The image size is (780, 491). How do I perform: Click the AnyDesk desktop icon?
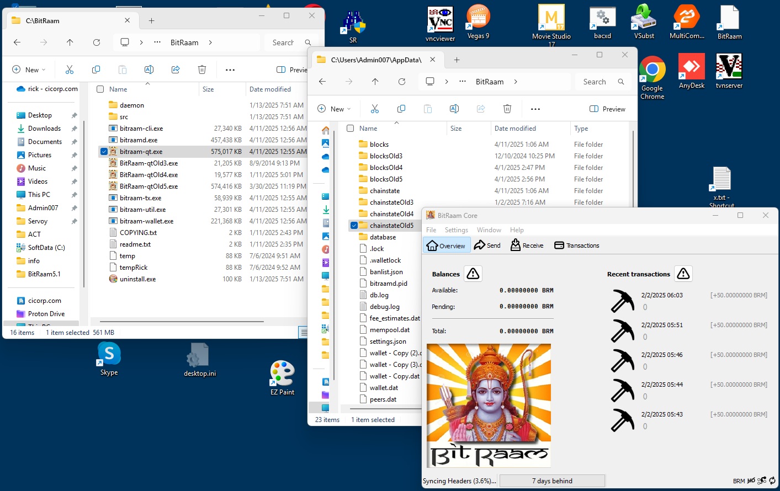click(x=691, y=71)
